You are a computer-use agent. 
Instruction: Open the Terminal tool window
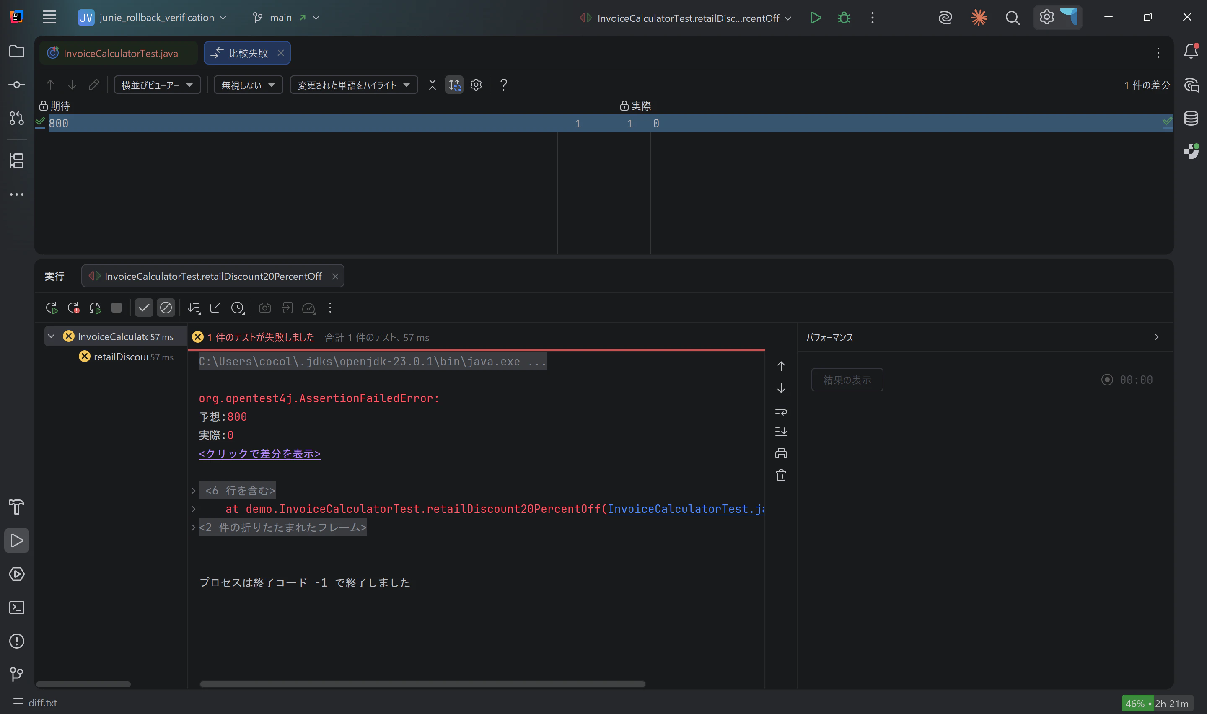point(17,607)
